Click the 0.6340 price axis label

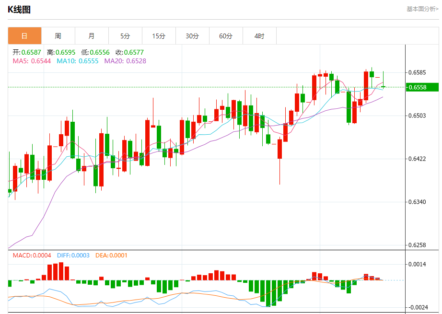(417, 202)
